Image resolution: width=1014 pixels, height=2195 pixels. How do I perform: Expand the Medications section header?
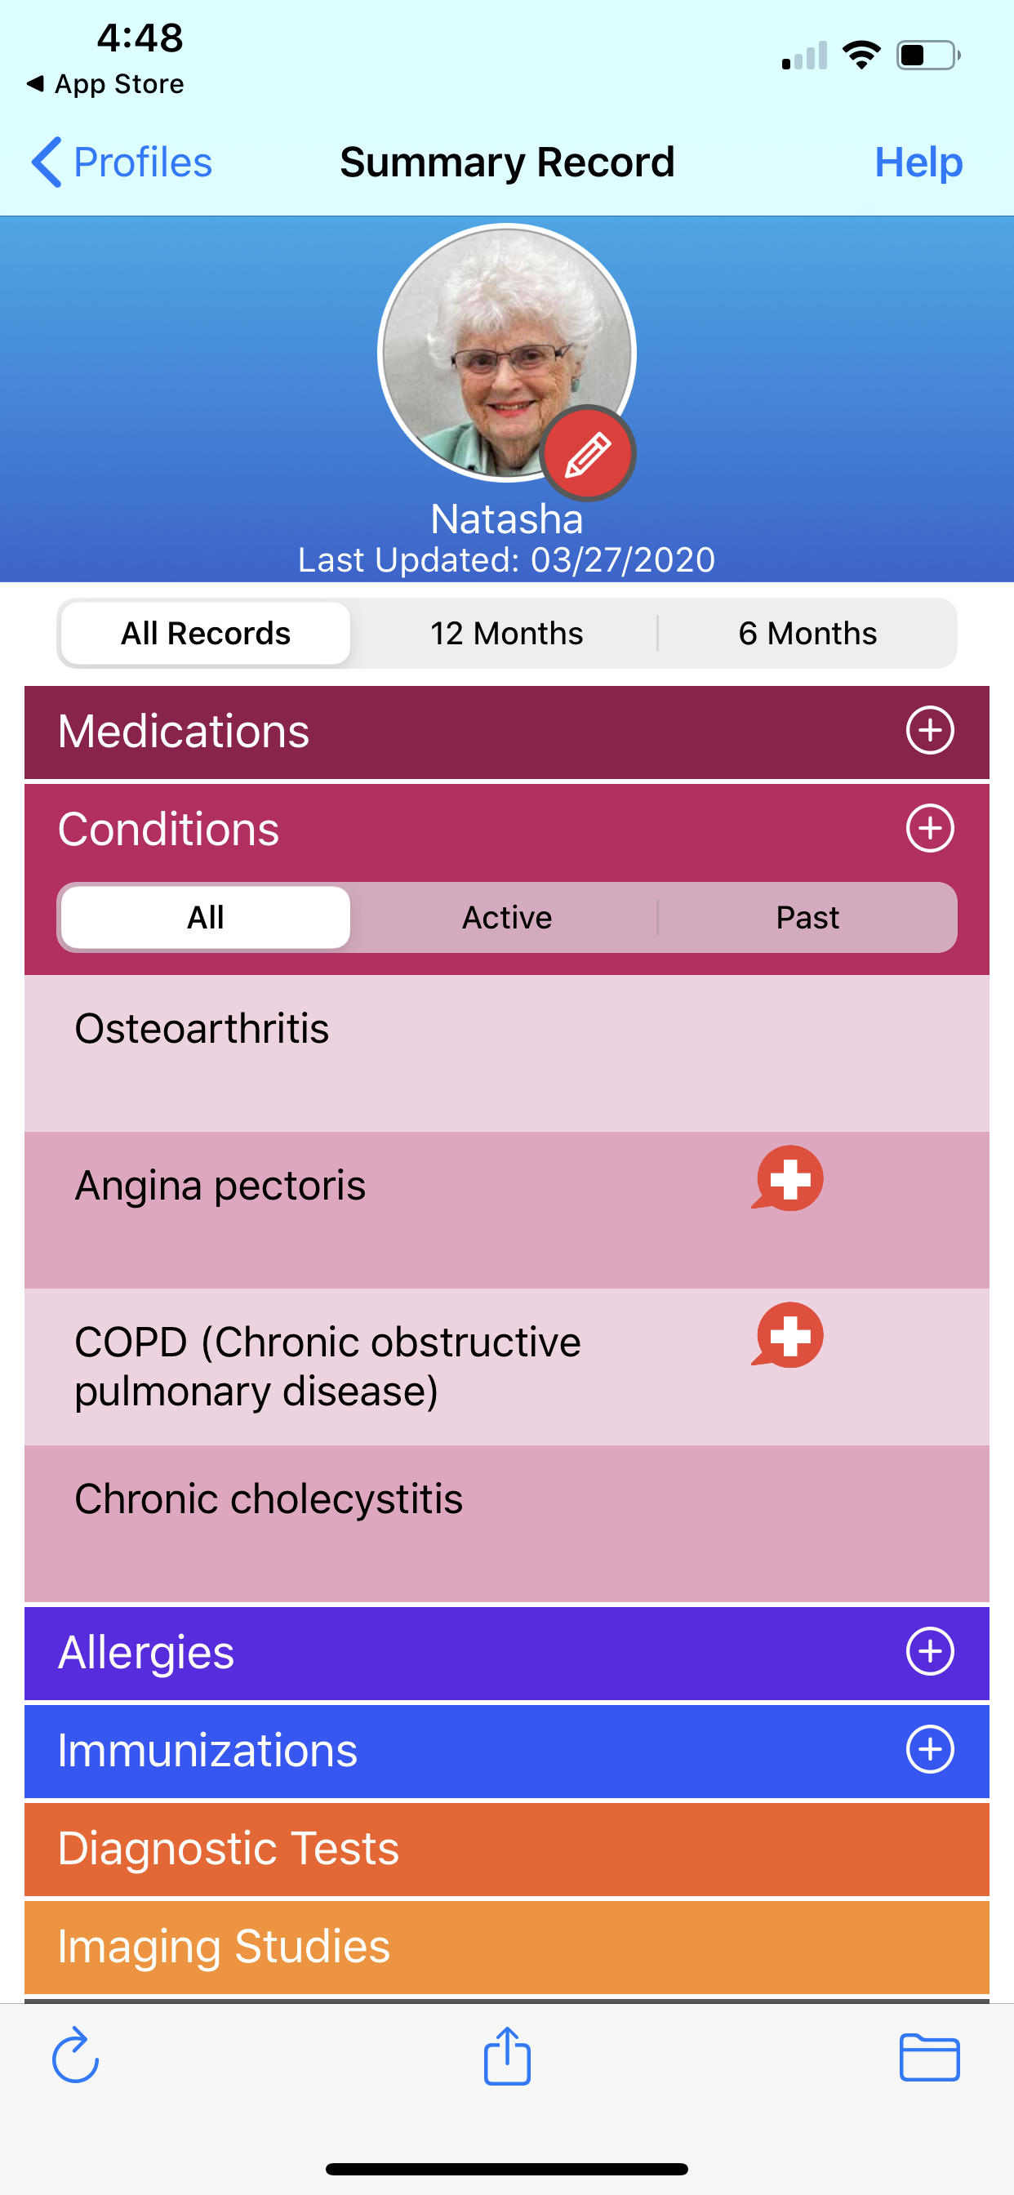(426, 732)
